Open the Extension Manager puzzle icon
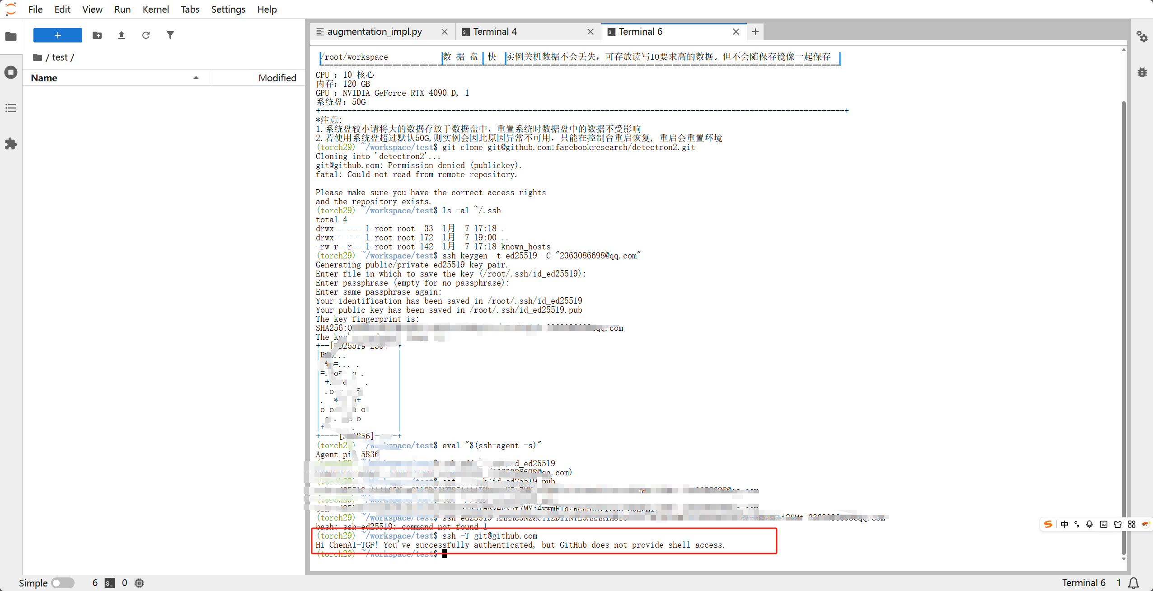Viewport: 1153px width, 591px height. click(x=11, y=144)
